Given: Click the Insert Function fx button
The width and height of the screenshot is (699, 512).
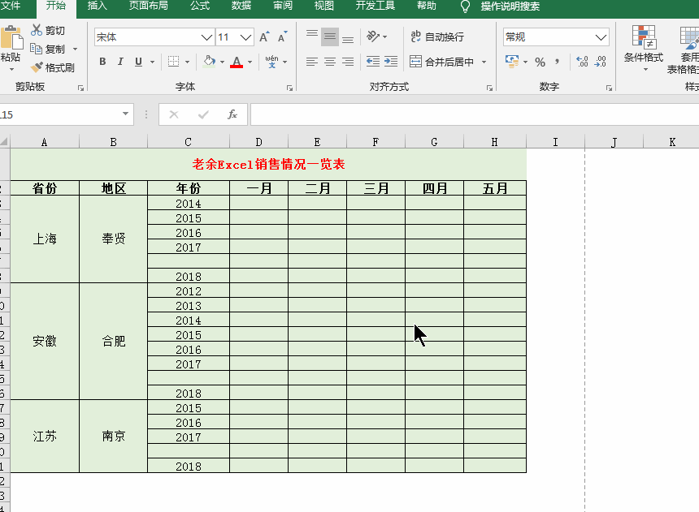Looking at the screenshot, I should 232,114.
